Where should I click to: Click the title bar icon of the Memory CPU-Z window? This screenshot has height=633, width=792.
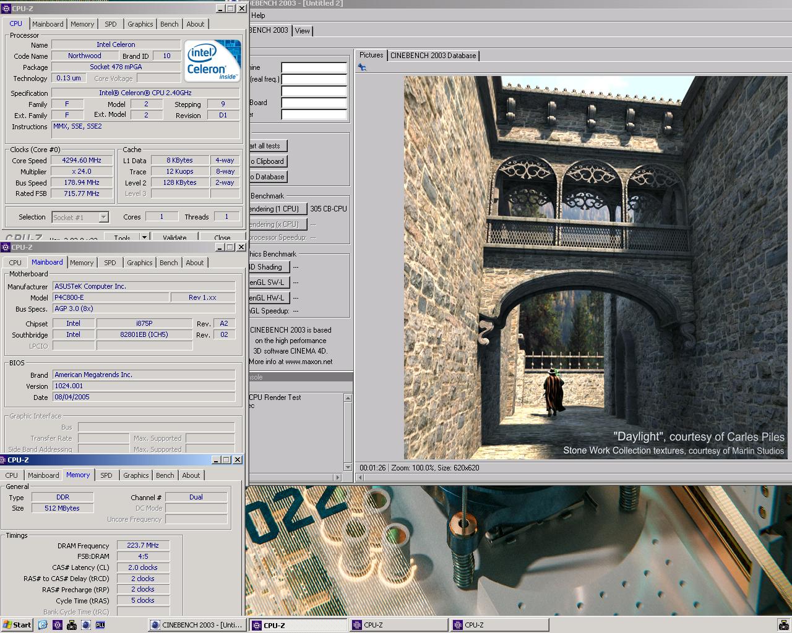point(4,460)
